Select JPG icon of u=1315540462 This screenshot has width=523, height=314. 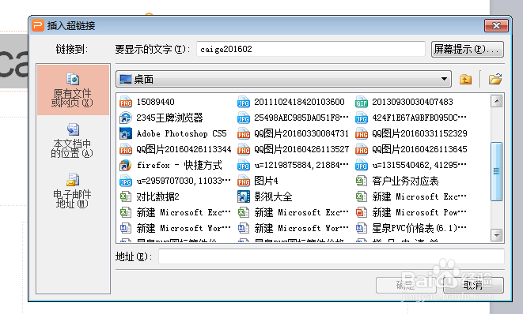click(x=362, y=165)
